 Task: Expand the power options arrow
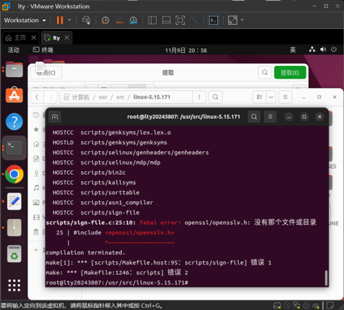point(69,20)
